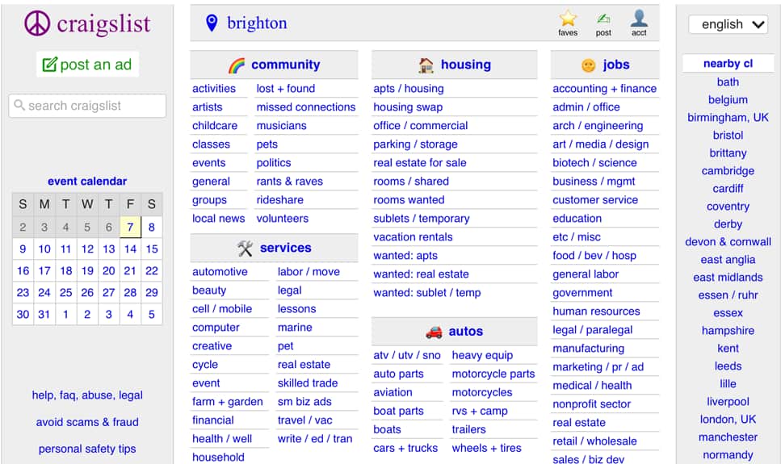Open the faves star icon

tap(568, 19)
